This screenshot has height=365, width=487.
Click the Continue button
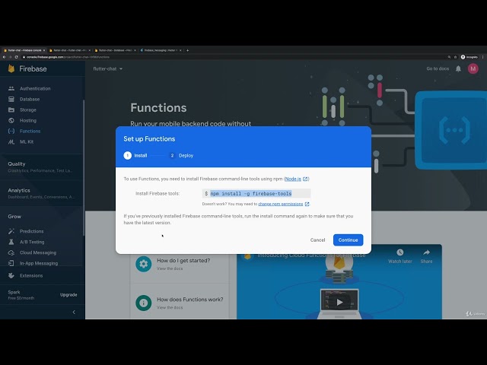pos(348,240)
